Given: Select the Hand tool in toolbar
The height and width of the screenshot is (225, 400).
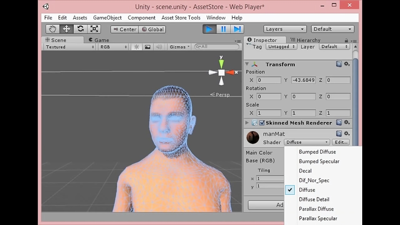Looking at the screenshot, I should pyautogui.click(x=52, y=29).
